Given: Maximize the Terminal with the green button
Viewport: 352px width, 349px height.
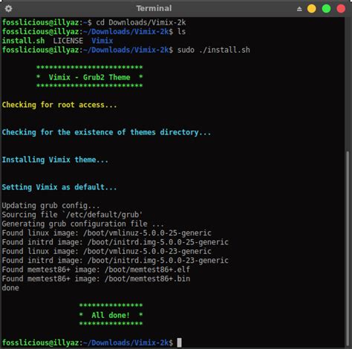Looking at the screenshot, I should (x=326, y=9).
